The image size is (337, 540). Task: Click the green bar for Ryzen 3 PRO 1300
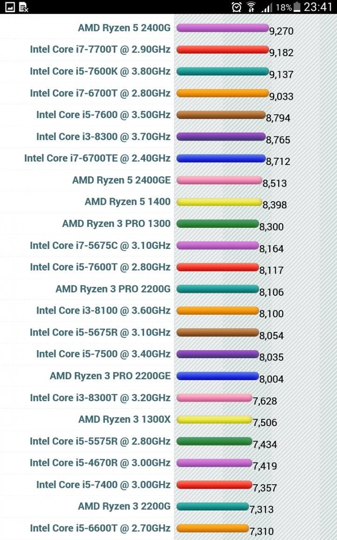218,224
